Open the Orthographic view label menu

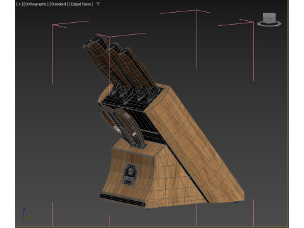[36, 4]
